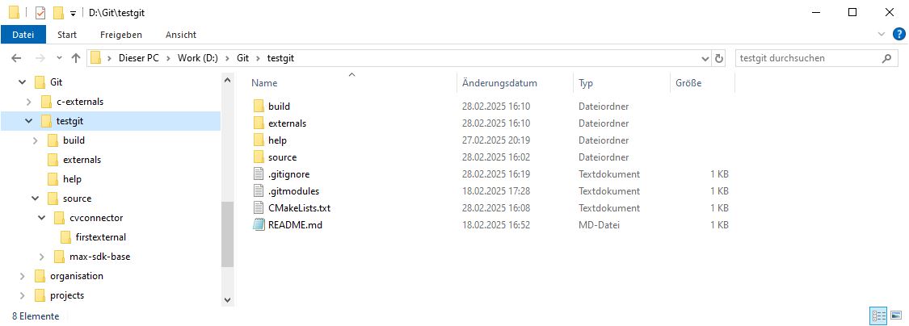This screenshot has height=326, width=909.
Task: Expand the c-externals tree node
Action: point(29,102)
